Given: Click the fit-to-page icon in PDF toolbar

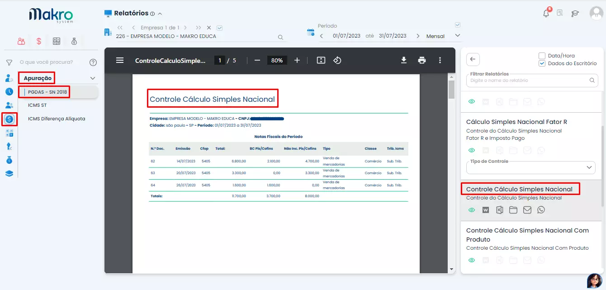Looking at the screenshot, I should pyautogui.click(x=321, y=60).
